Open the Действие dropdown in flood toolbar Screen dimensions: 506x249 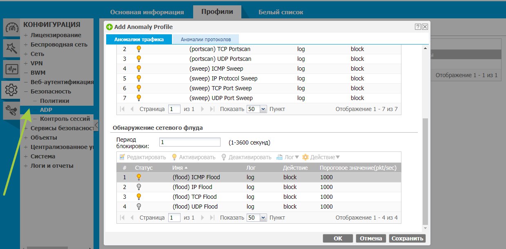point(321,157)
